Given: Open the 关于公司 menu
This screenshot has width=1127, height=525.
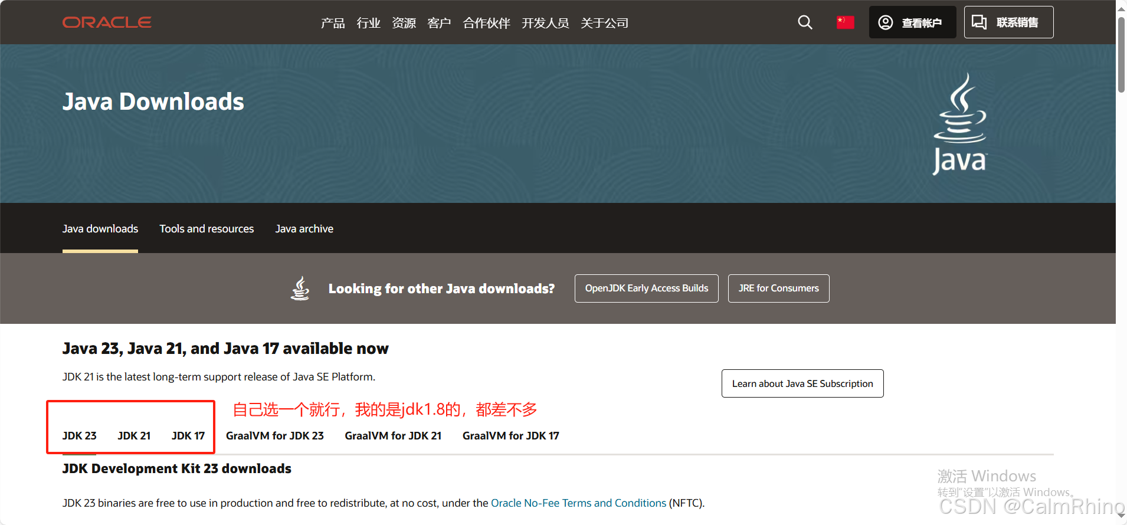Looking at the screenshot, I should coord(604,23).
